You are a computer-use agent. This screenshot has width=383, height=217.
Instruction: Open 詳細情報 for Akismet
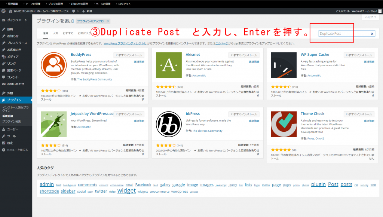coord(254,62)
